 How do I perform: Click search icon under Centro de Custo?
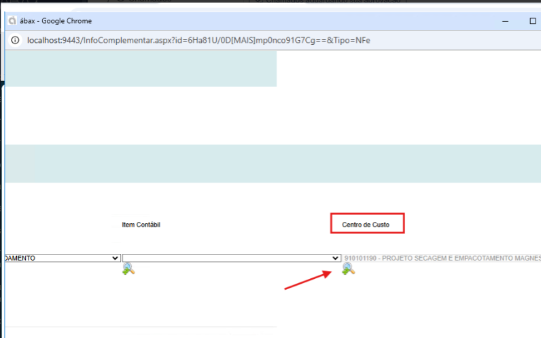pos(348,269)
